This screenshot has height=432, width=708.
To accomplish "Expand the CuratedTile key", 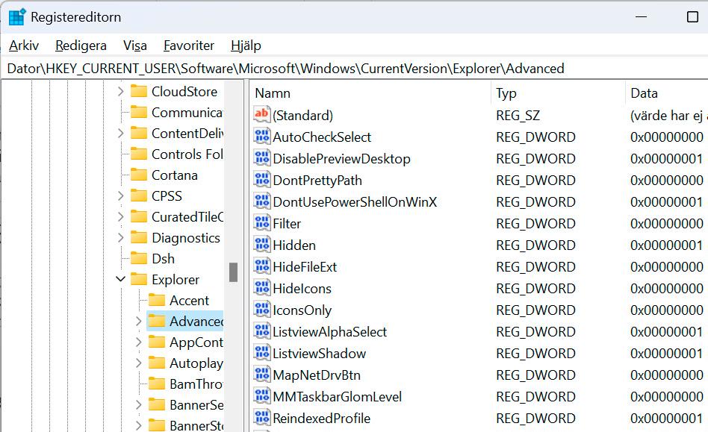I will point(120,216).
